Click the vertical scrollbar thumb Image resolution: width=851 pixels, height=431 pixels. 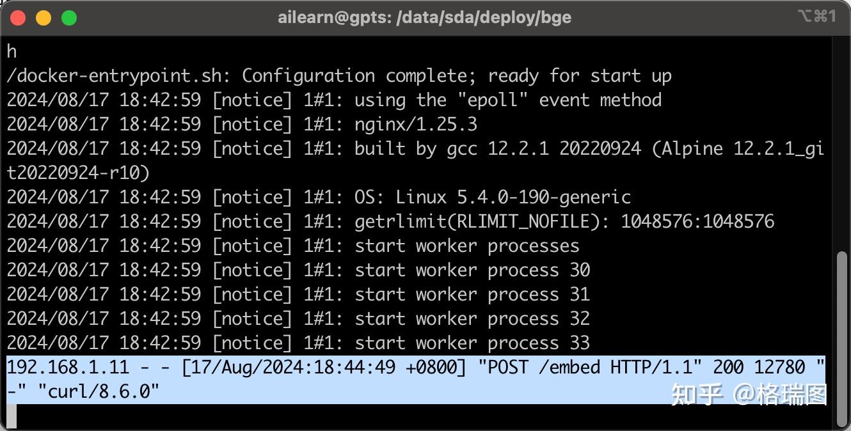pyautogui.click(x=843, y=338)
